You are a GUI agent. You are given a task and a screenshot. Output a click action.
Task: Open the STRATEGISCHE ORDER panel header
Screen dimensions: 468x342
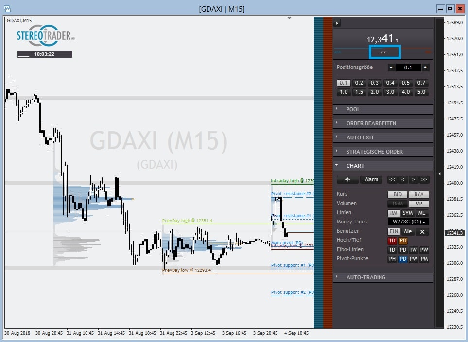(383, 152)
